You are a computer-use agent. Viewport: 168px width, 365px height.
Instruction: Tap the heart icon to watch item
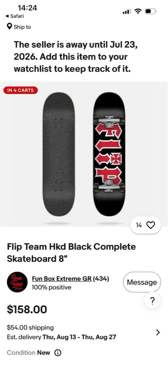(151, 225)
